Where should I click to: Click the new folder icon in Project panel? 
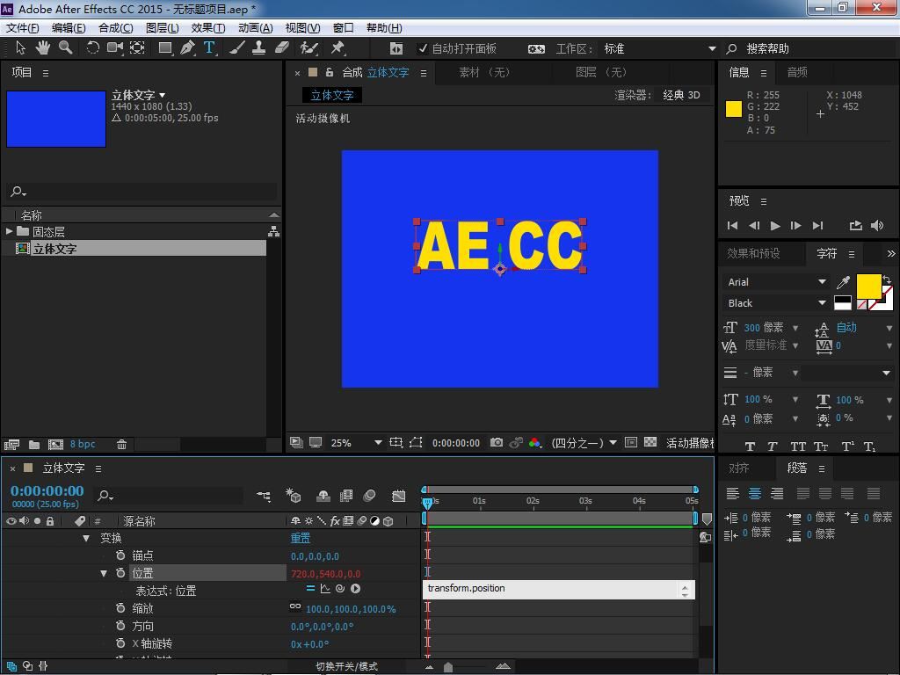34,444
